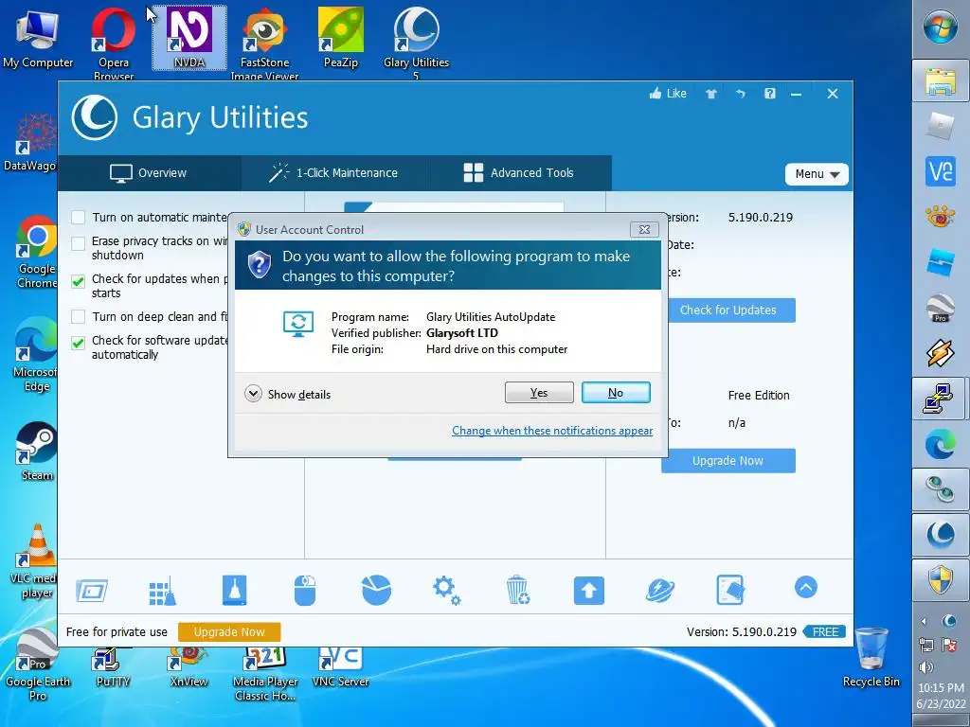This screenshot has height=727, width=970.
Task: Click the Glary Utilities logo in header
Action: pos(94,118)
